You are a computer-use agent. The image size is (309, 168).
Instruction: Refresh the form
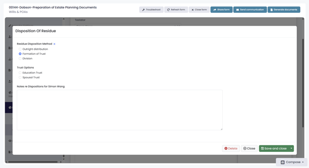pyautogui.click(x=176, y=10)
